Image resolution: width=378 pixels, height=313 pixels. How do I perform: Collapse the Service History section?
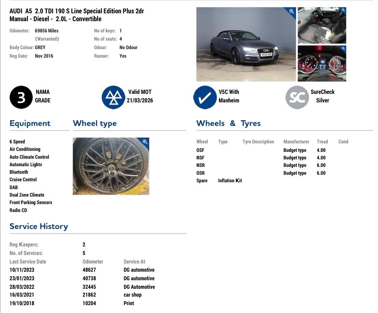click(x=39, y=226)
